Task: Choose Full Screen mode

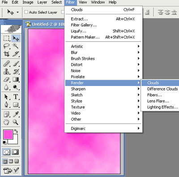Action: 17,161
